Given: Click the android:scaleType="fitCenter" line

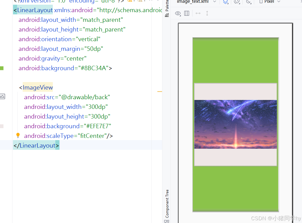Looking at the screenshot, I should pyautogui.click(x=68, y=136).
